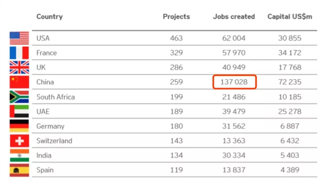The height and width of the screenshot is (180, 327).
Task: Click the highlighted 137 028 jobs cell
Action: point(234,82)
